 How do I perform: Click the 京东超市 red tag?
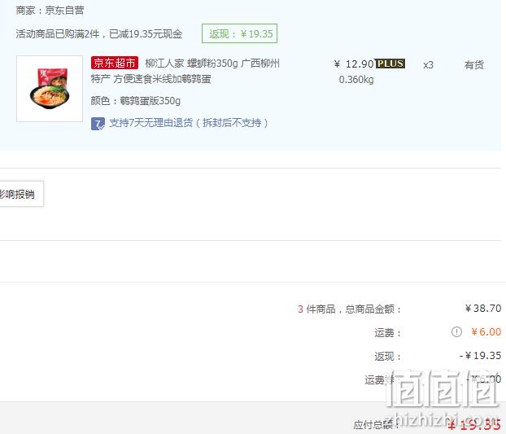tap(115, 63)
